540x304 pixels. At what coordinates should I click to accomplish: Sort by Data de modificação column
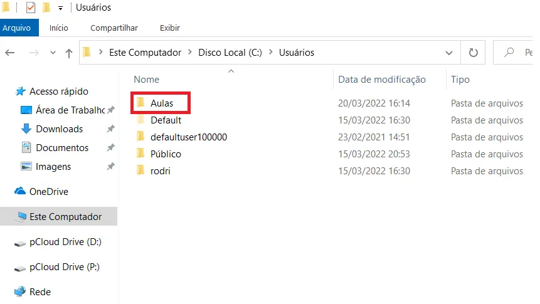coord(382,80)
